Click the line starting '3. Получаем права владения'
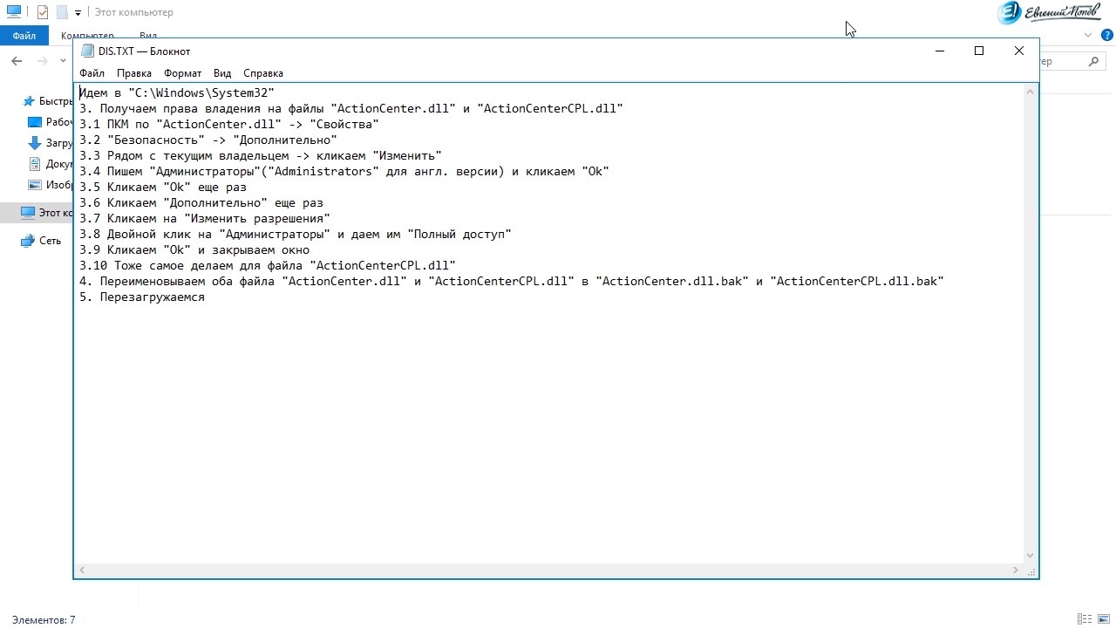1116x628 pixels. [x=351, y=108]
